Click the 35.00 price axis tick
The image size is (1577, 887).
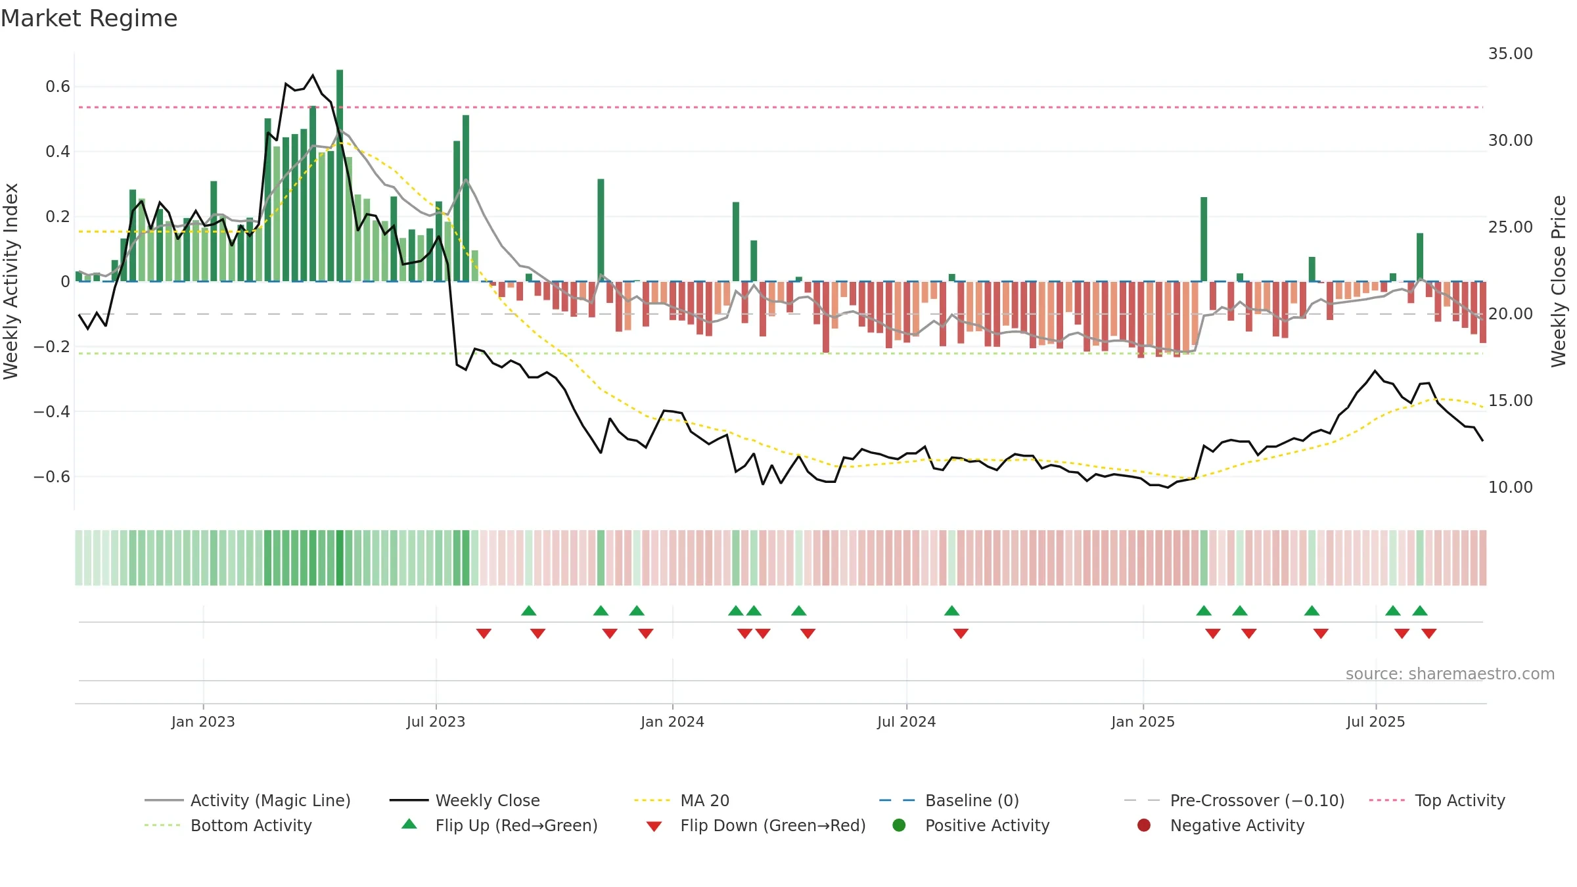[1511, 54]
